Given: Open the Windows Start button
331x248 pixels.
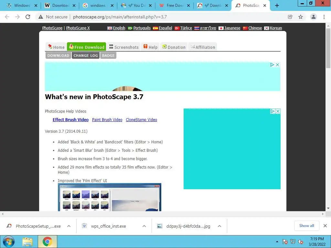Looking at the screenshot, I should pyautogui.click(x=8, y=242).
